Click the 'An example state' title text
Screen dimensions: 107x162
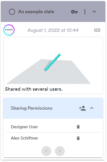(x=36, y=12)
